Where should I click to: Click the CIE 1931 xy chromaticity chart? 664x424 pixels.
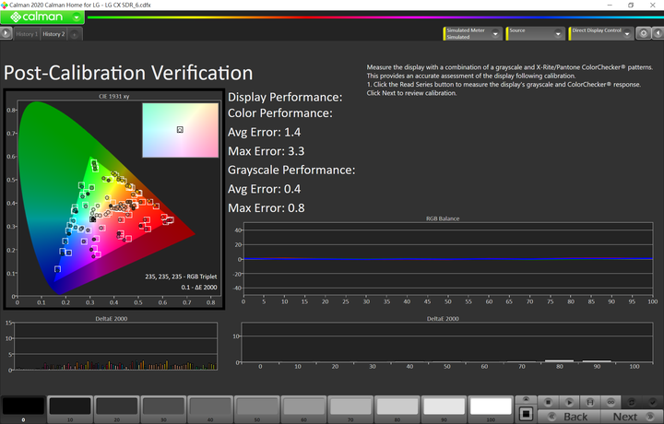point(113,199)
